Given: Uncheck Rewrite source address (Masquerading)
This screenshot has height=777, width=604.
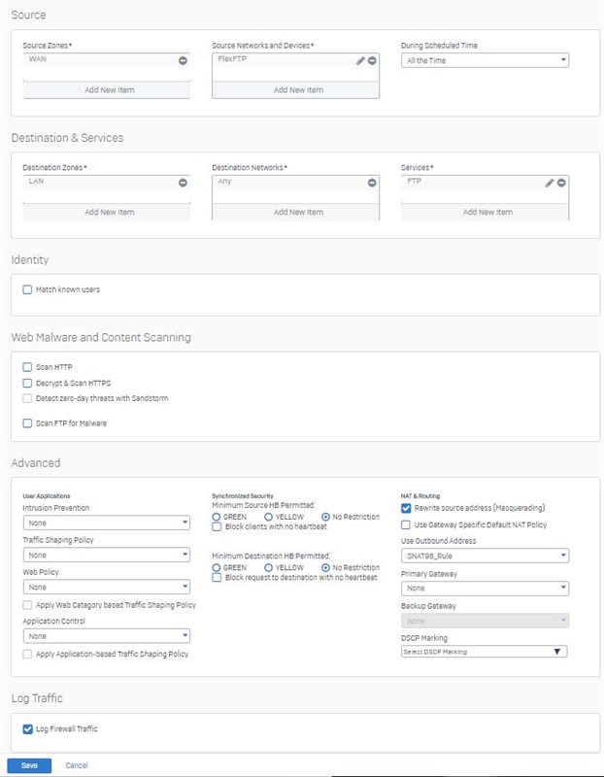Looking at the screenshot, I should pyautogui.click(x=406, y=508).
